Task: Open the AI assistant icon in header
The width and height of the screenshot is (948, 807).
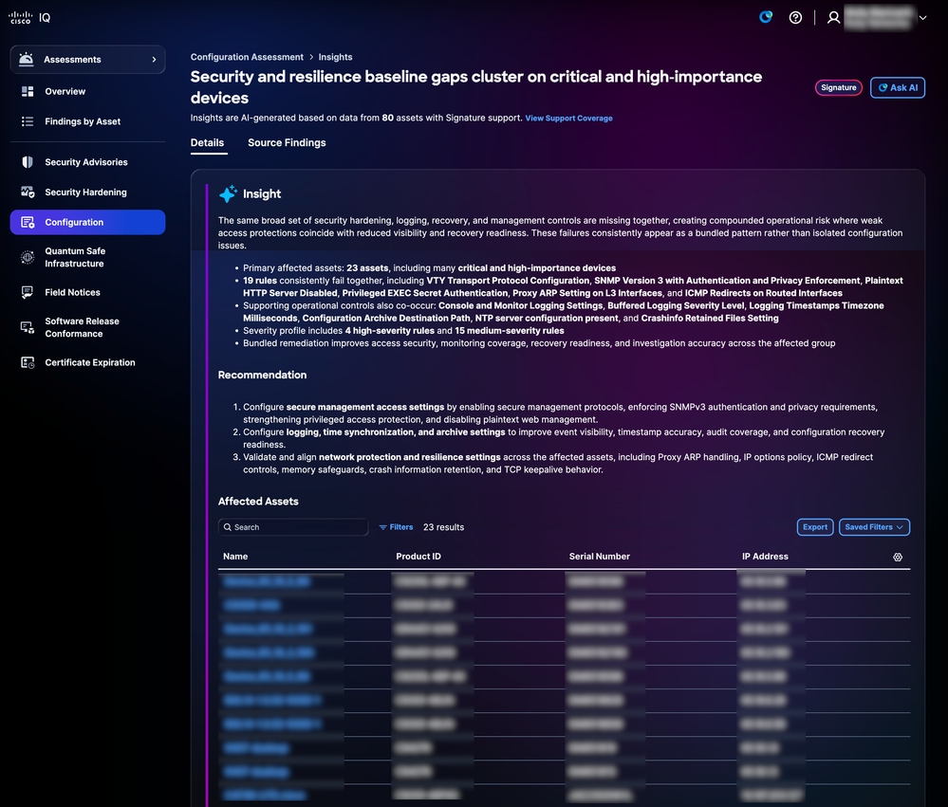Action: click(x=766, y=17)
